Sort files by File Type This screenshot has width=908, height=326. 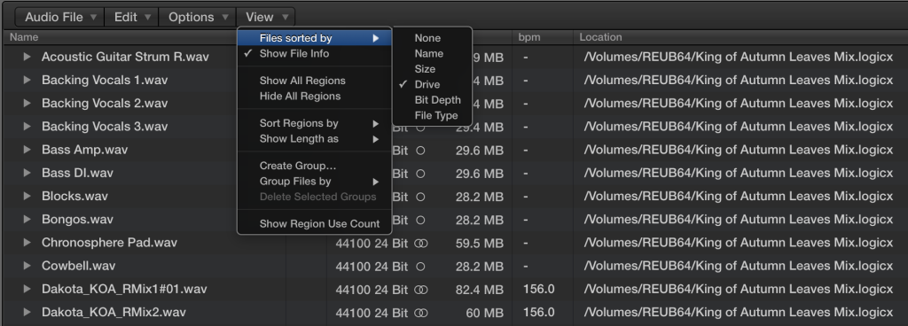tap(432, 115)
